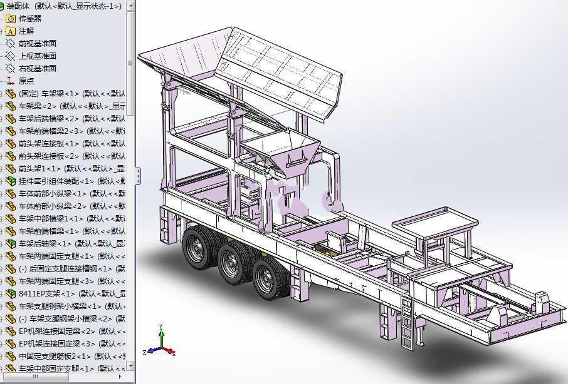Image resolution: width=568 pixels, height=384 pixels.
Task: Click the part icon of 车架两端固定支腿<1>
Action: point(11,256)
